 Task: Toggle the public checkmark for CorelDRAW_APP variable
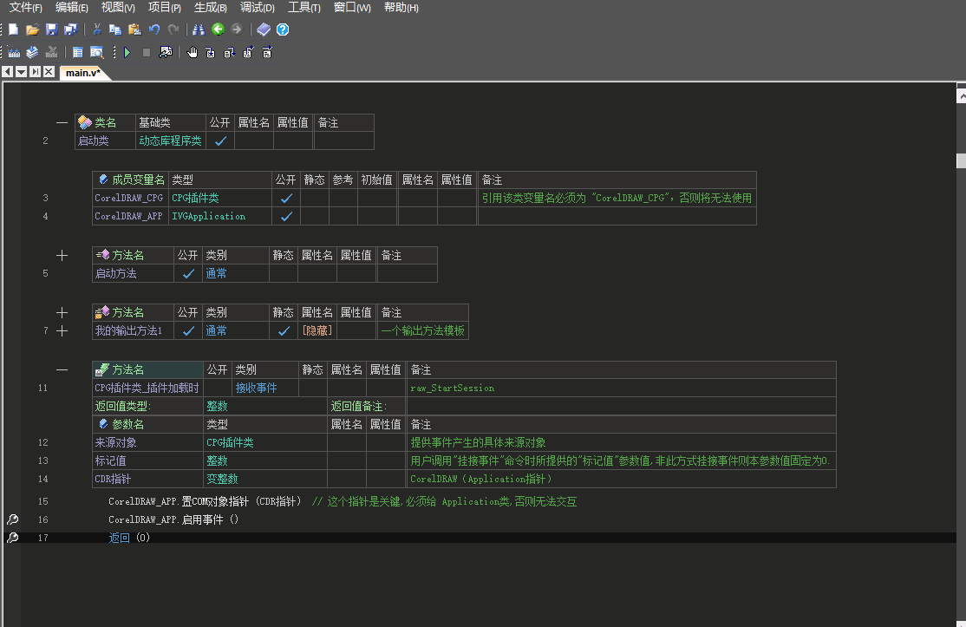coord(286,216)
